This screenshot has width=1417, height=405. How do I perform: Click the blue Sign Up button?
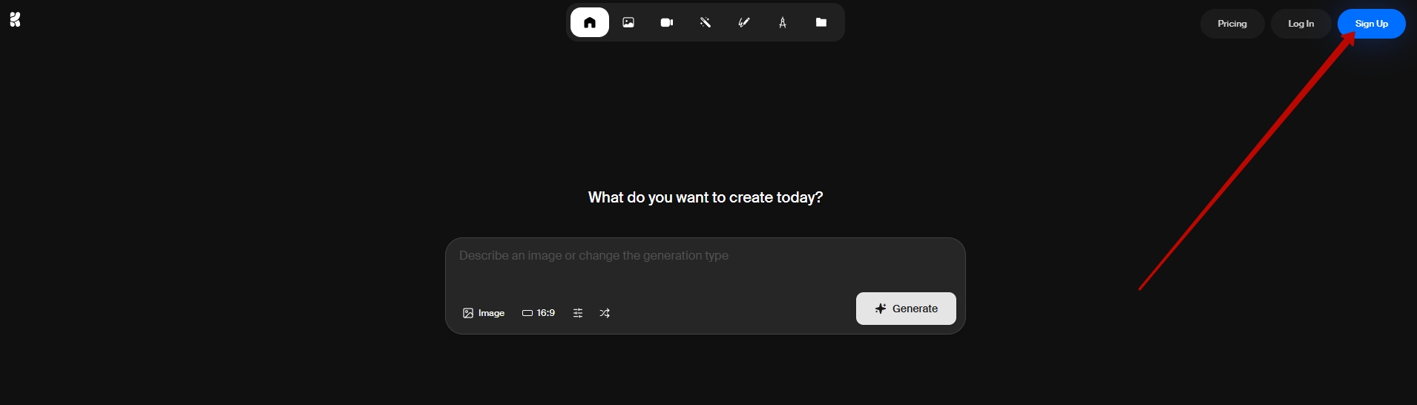click(1371, 24)
